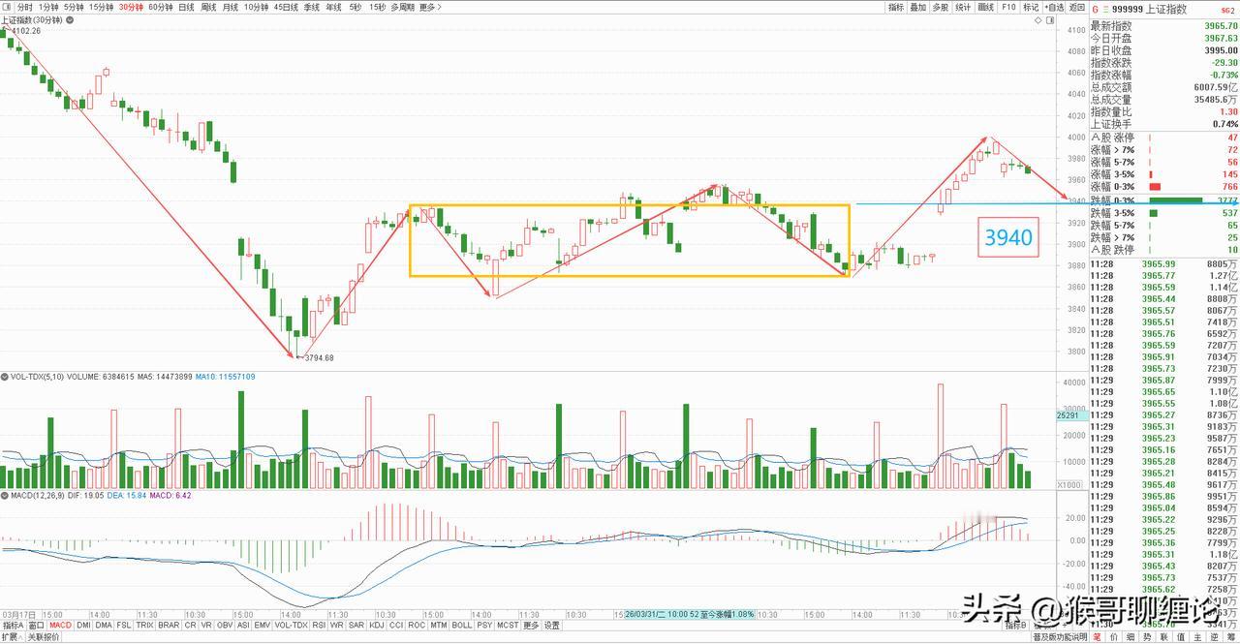Open 关联报价 related quotes tab
The image size is (1240, 644).
pos(44,636)
